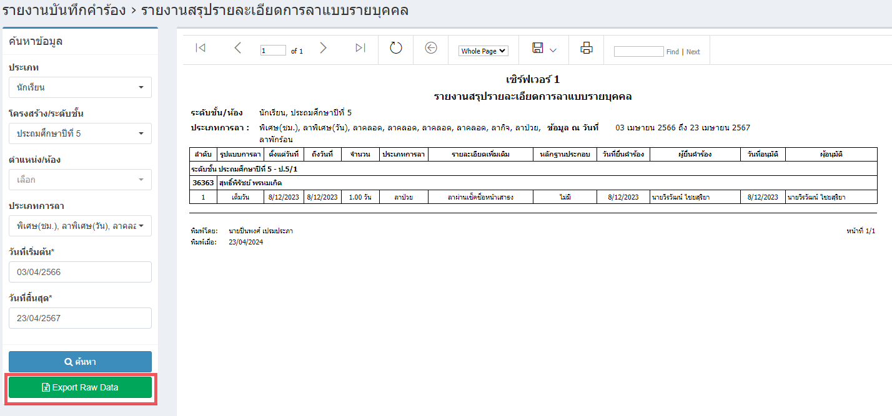Open the export save menu icon
The height and width of the screenshot is (416, 892).
[537, 48]
